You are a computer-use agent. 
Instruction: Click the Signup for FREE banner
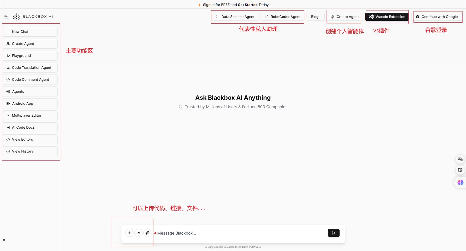[x=233, y=5]
